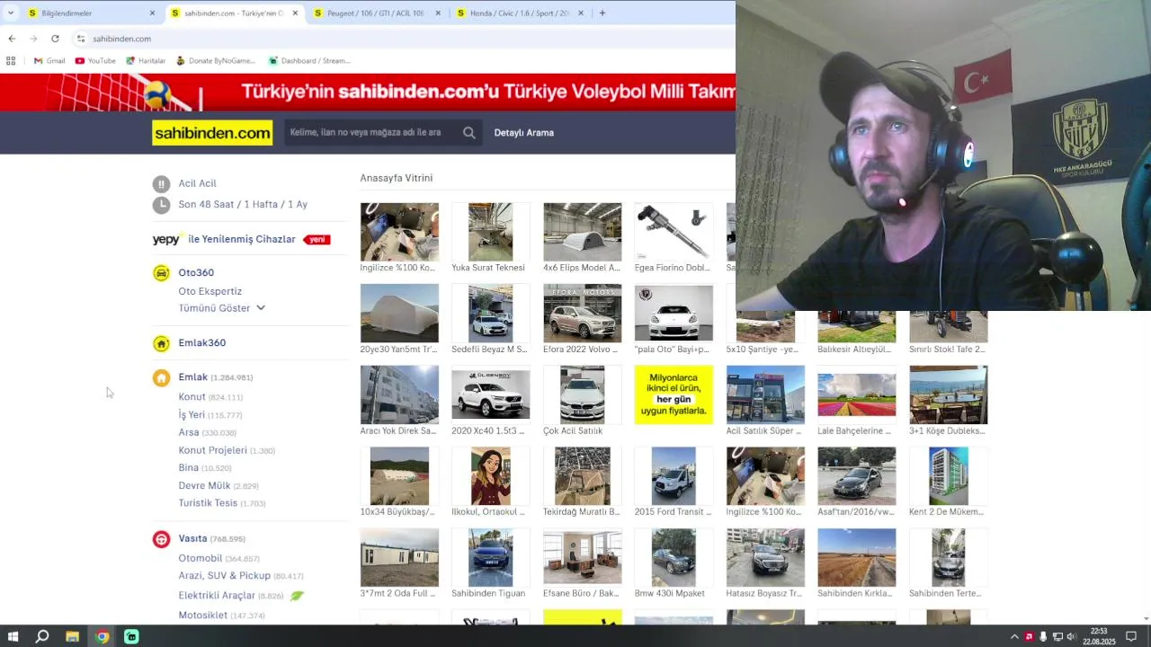Open the Donate ByNoGame bookmark
The width and height of the screenshot is (1151, 647).
click(216, 61)
